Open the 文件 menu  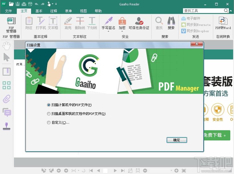(x=8, y=11)
